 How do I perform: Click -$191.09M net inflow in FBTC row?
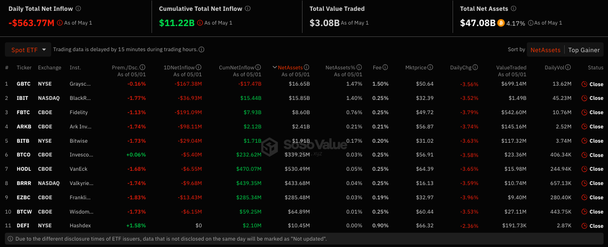(188, 112)
